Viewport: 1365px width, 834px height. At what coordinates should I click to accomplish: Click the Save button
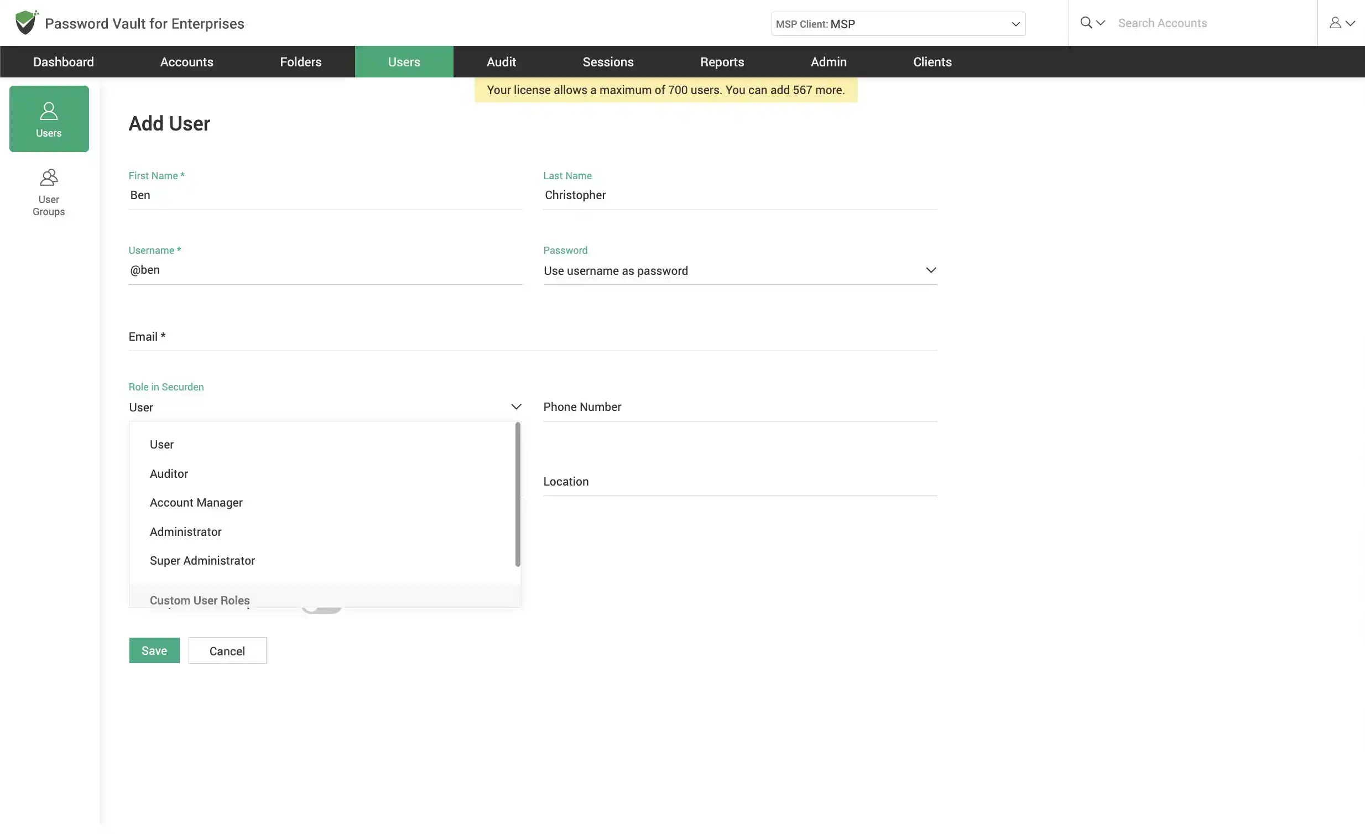click(154, 650)
